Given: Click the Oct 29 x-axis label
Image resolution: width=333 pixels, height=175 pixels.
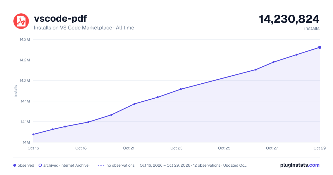Looking at the screenshot, I should click(320, 148).
